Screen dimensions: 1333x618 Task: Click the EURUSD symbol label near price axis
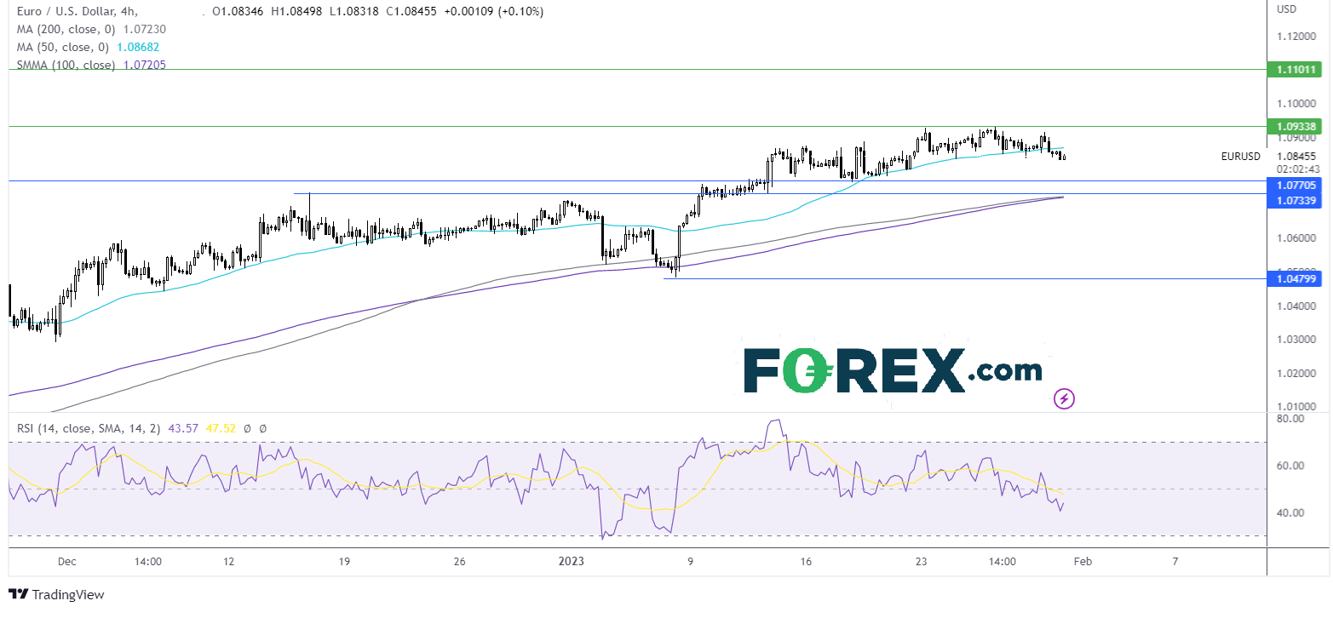point(1240,157)
